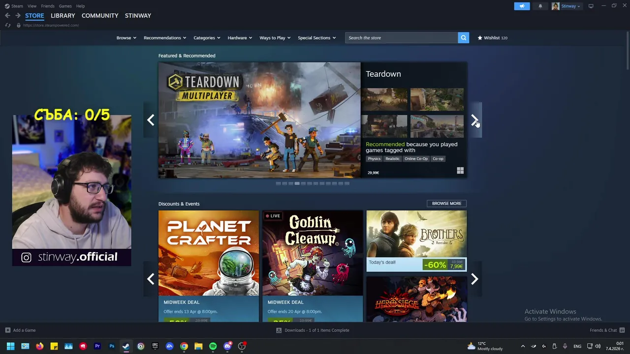Click the Co-op tag on Teardown
The image size is (630, 354).
438,159
